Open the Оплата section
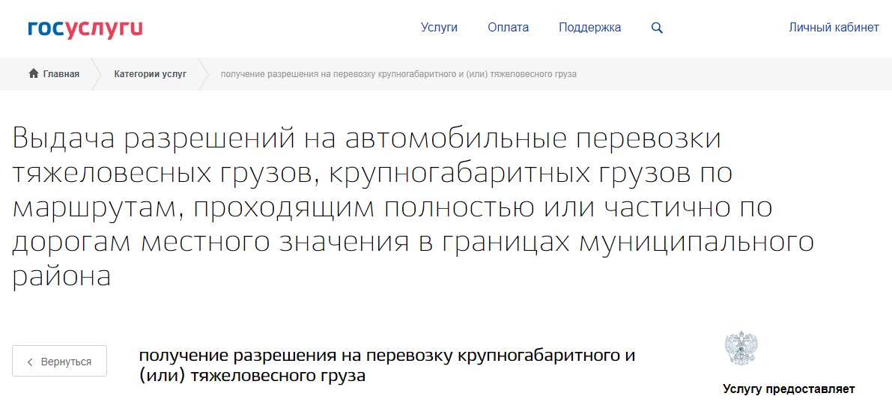Viewport: 892px width, 408px height. coord(508,28)
